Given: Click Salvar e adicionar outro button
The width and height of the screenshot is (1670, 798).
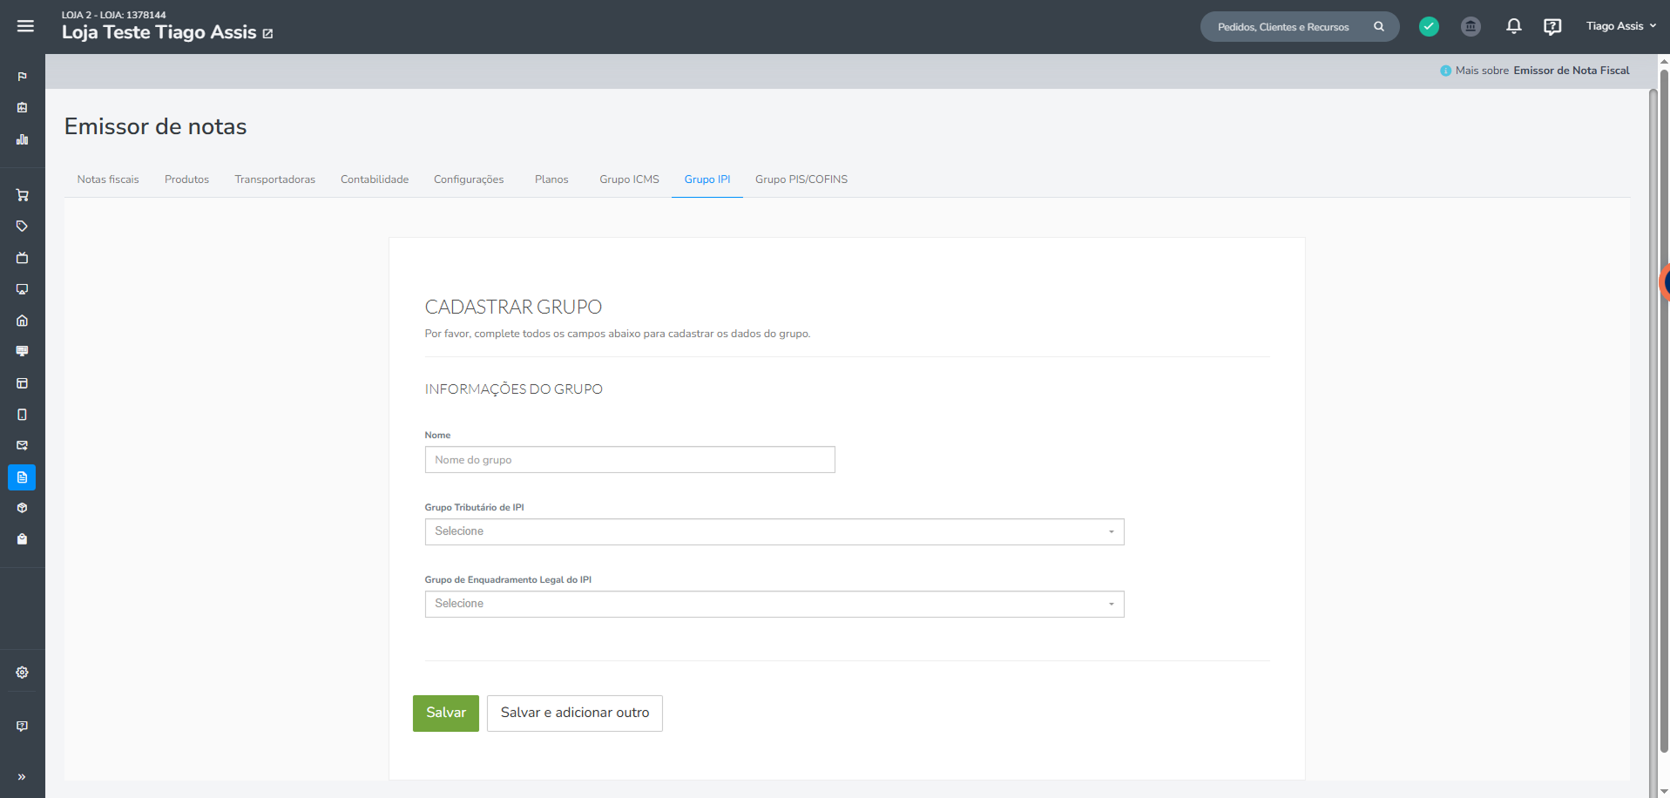Looking at the screenshot, I should 575,713.
